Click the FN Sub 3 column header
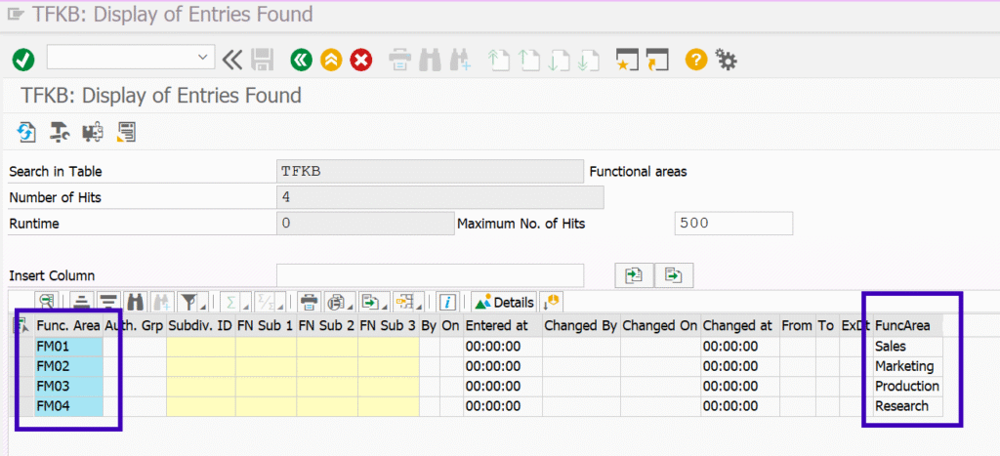This screenshot has height=456, width=1000. pos(388,325)
